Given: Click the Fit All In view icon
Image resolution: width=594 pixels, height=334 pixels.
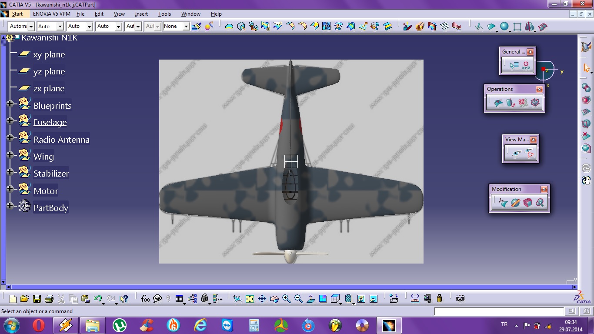Looking at the screenshot, I should point(250,299).
